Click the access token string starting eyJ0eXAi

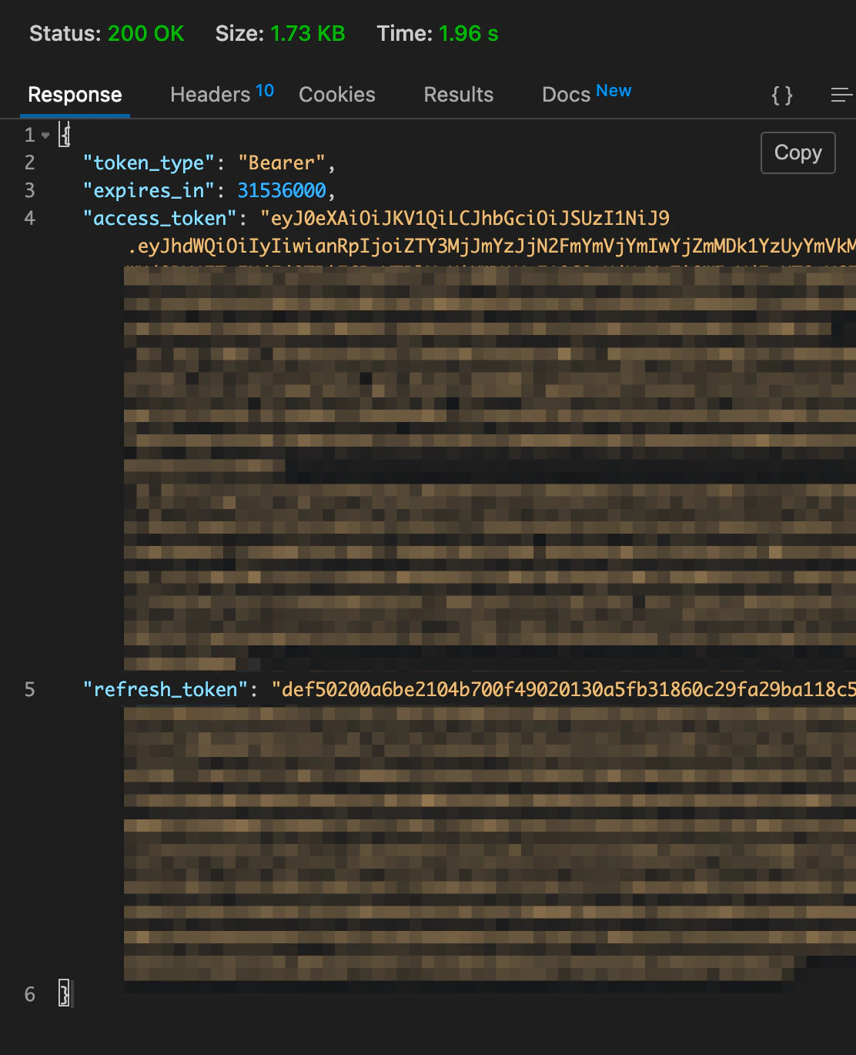tap(465, 219)
